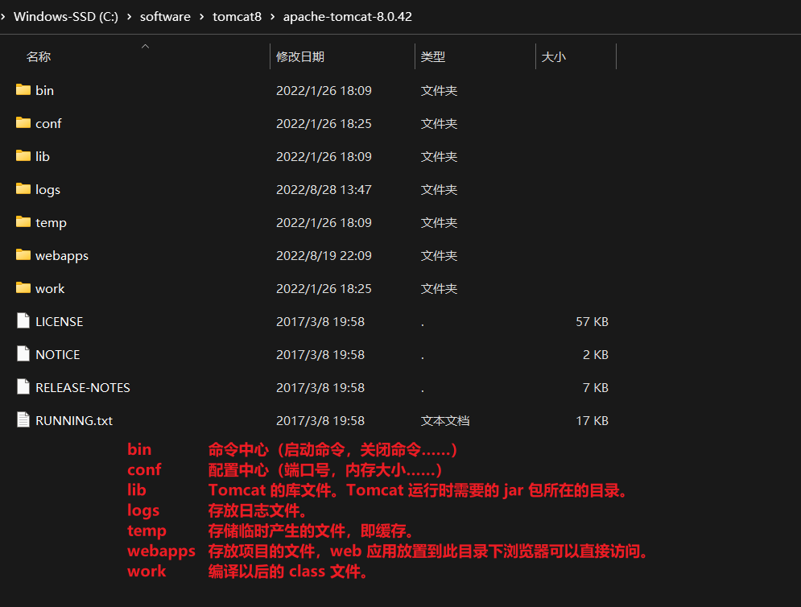Screen dimensions: 801x607
Task: Click webapps date 2022/8/19 22:09
Action: click(x=324, y=255)
